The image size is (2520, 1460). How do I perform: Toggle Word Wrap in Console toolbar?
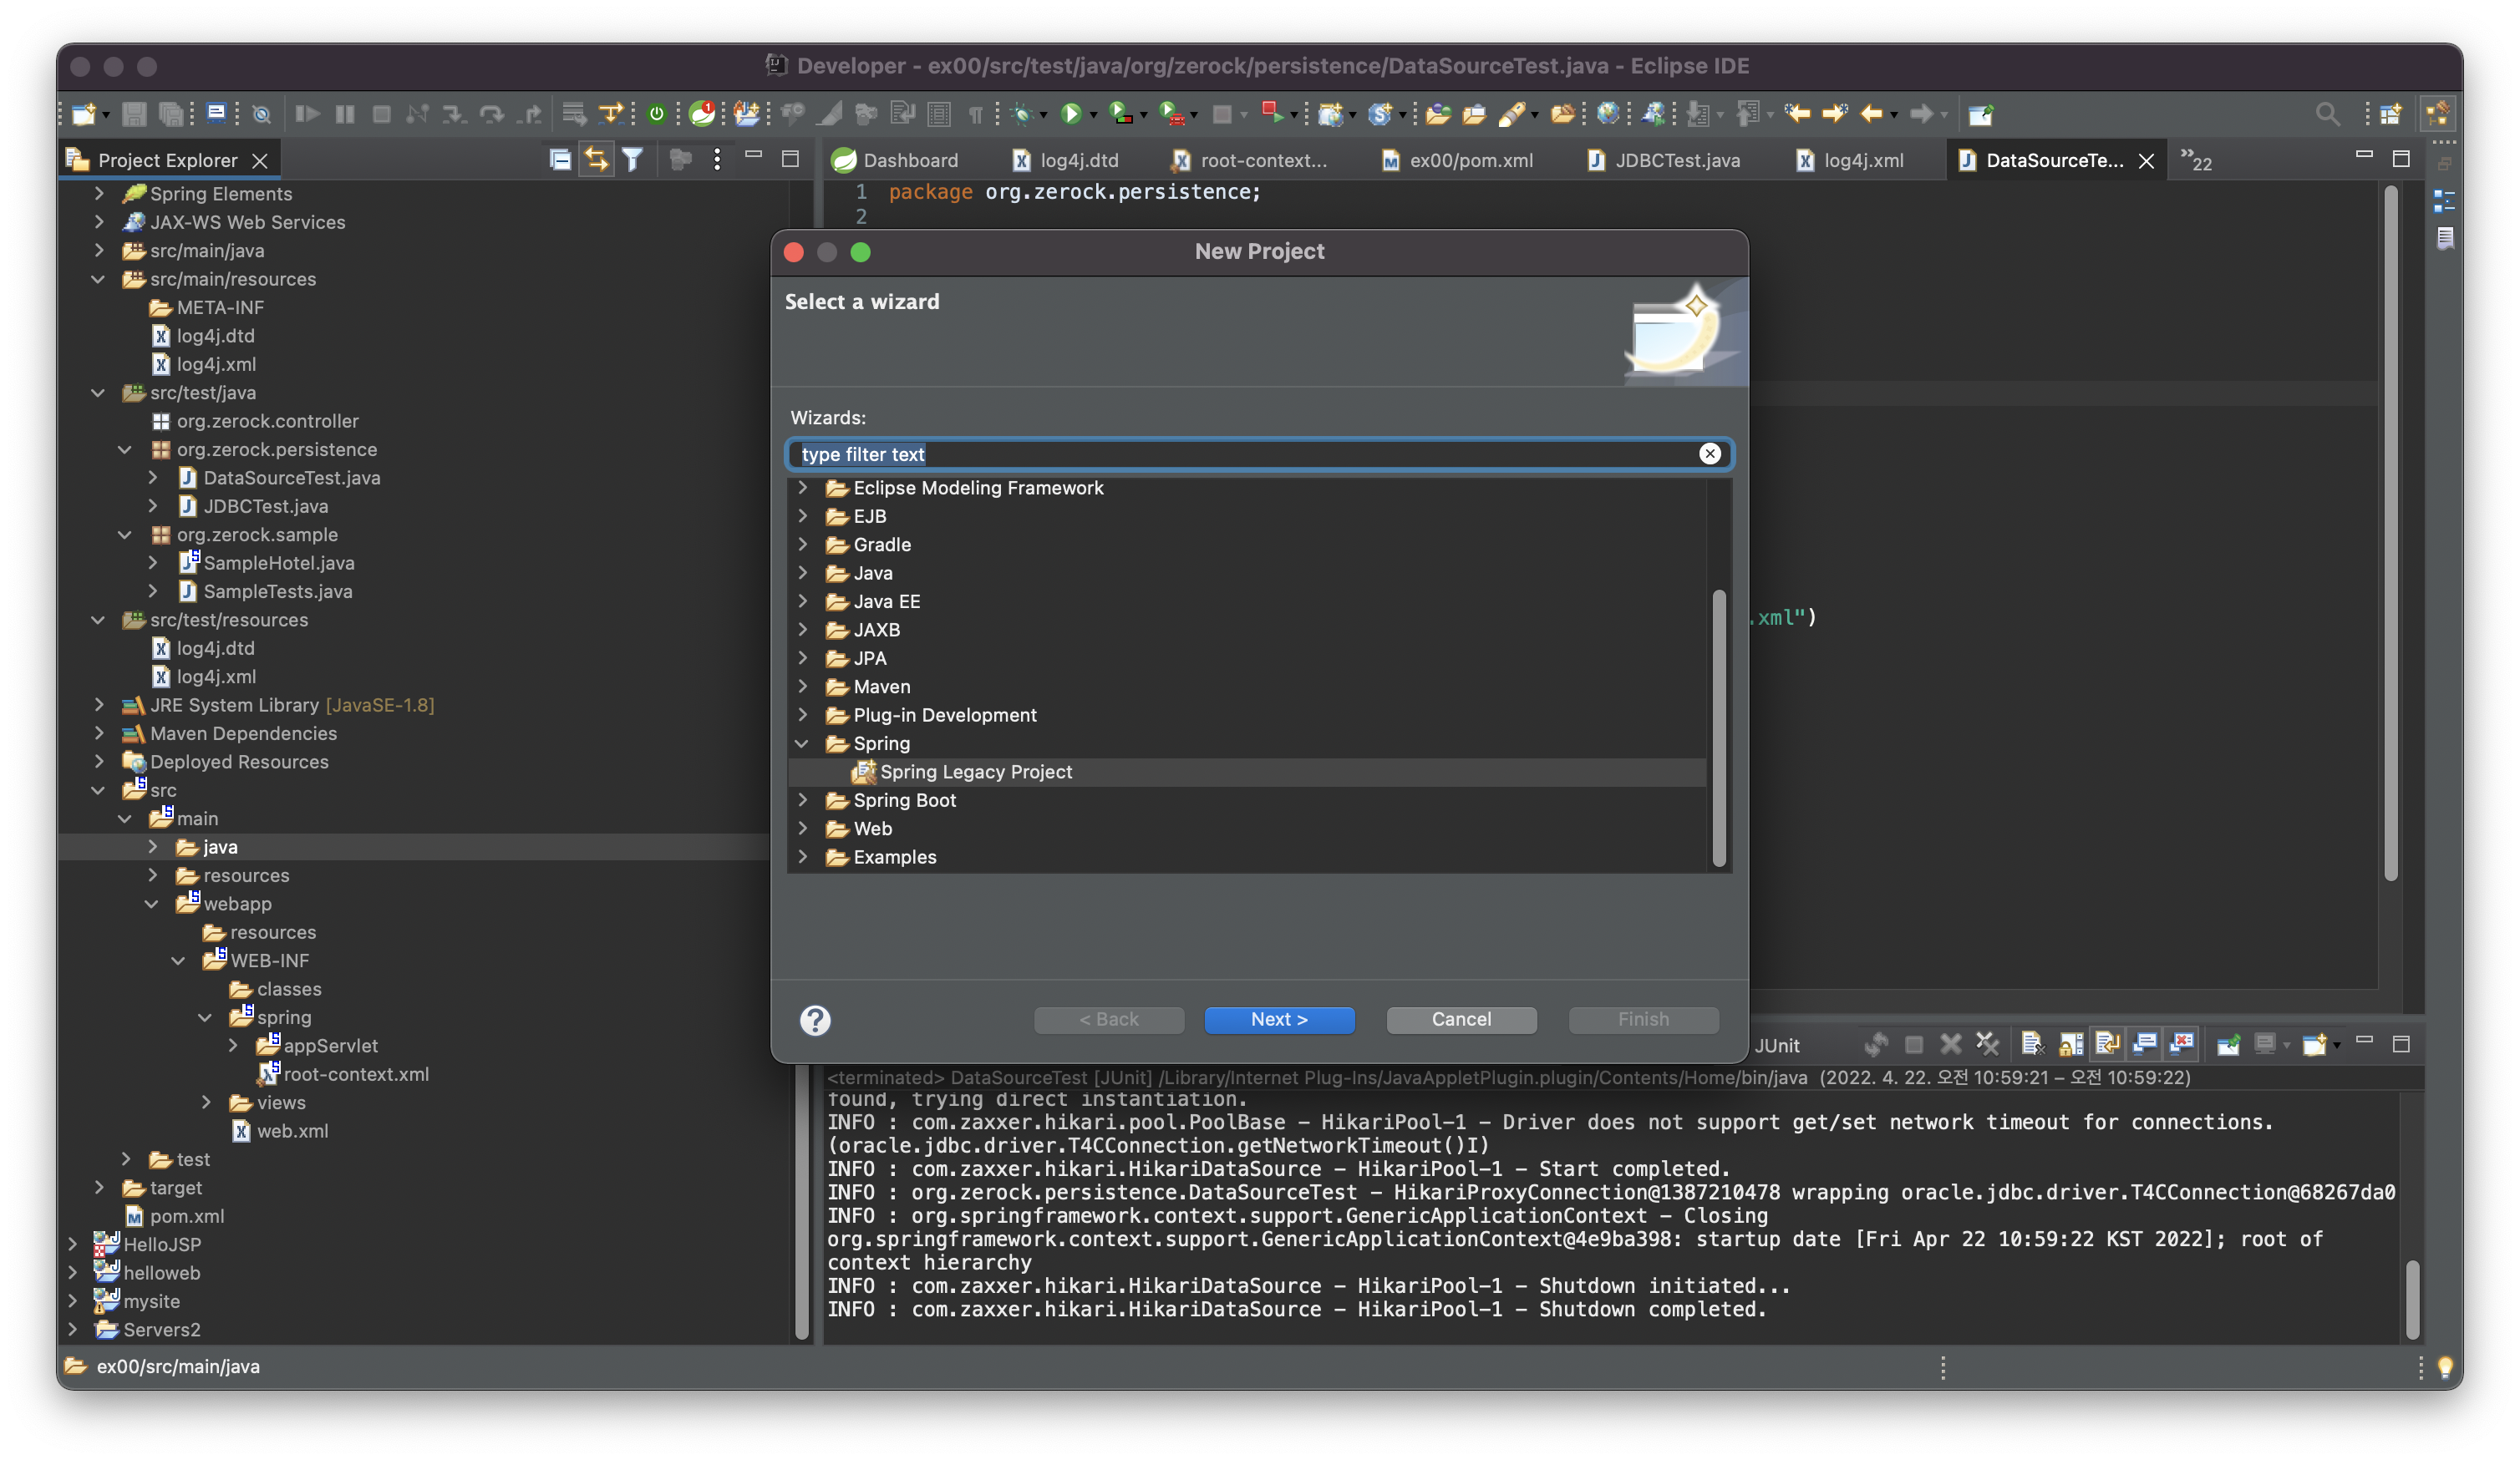click(2107, 1044)
